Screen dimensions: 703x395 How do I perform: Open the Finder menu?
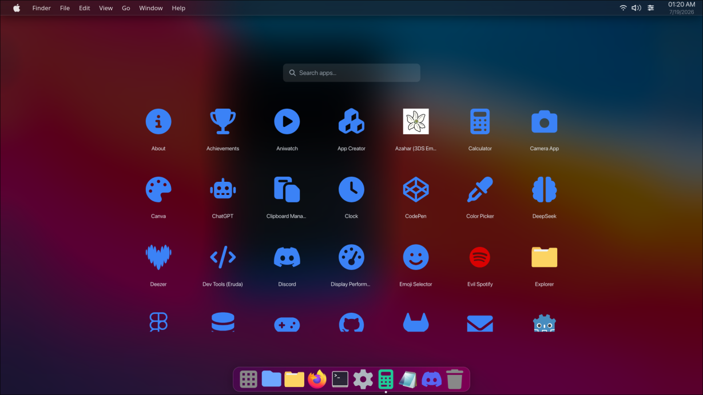click(x=42, y=8)
